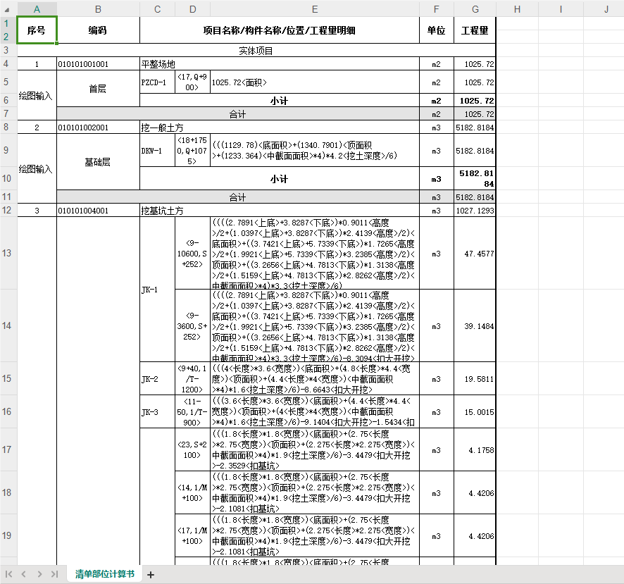Select column B header
This screenshot has width=624, height=584.
coord(99,9)
